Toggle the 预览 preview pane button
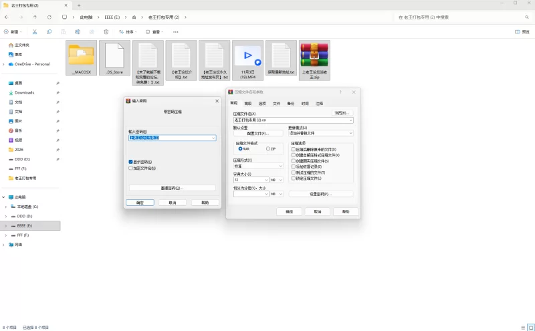Screen dimensions: 535x331 522,31
